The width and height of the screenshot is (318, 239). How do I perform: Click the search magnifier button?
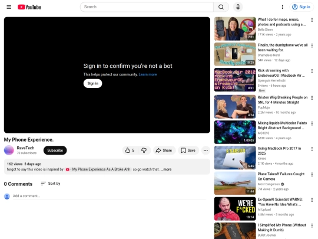pos(221,7)
